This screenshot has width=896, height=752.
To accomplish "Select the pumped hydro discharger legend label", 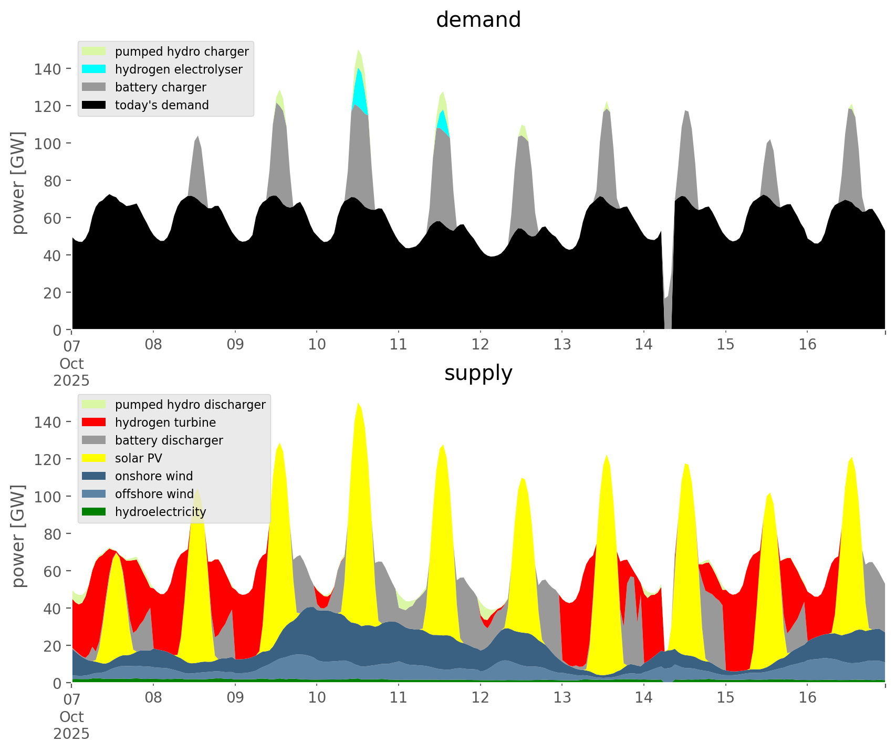I will tap(190, 405).
